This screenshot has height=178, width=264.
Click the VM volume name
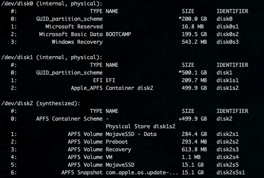click(109, 157)
